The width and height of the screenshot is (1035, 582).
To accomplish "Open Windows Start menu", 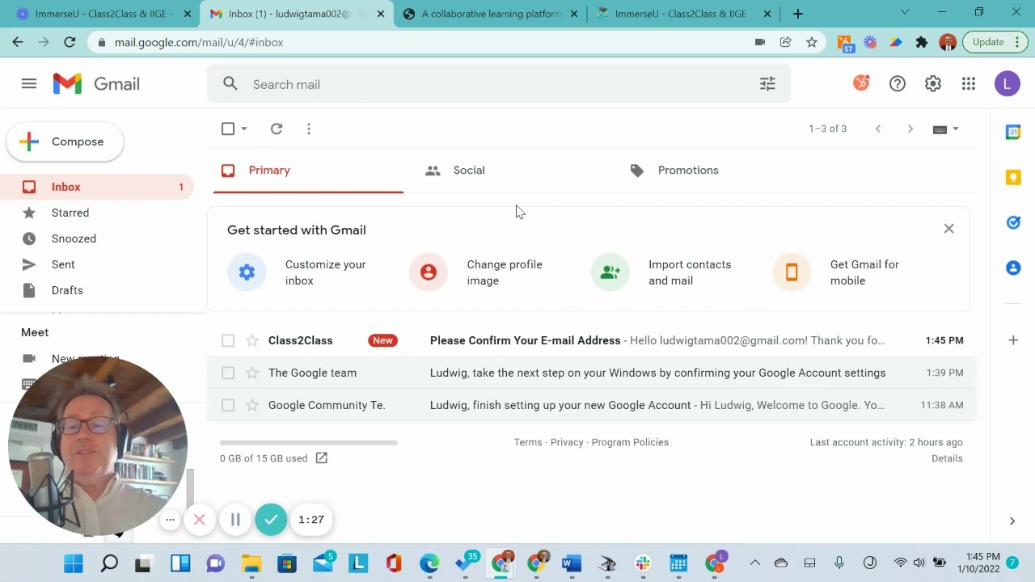I will 74,563.
